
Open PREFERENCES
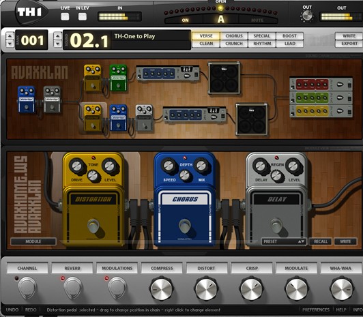point(316,310)
